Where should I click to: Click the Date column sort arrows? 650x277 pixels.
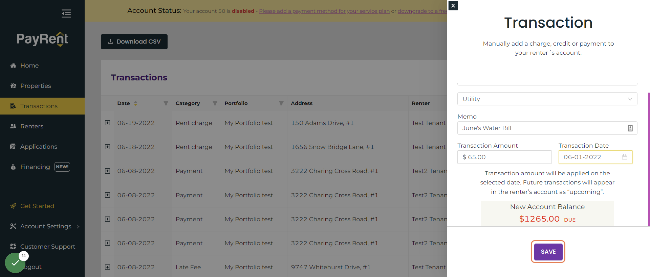[135, 103]
